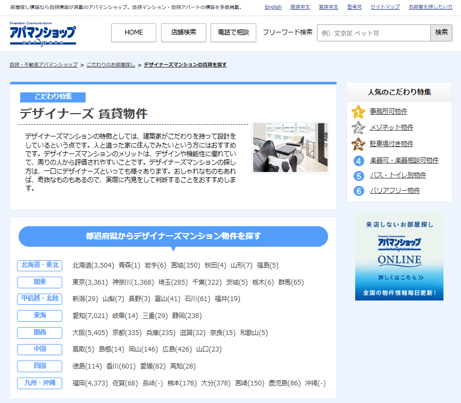Open メゾネット物件 ranking link

pyautogui.click(x=392, y=127)
